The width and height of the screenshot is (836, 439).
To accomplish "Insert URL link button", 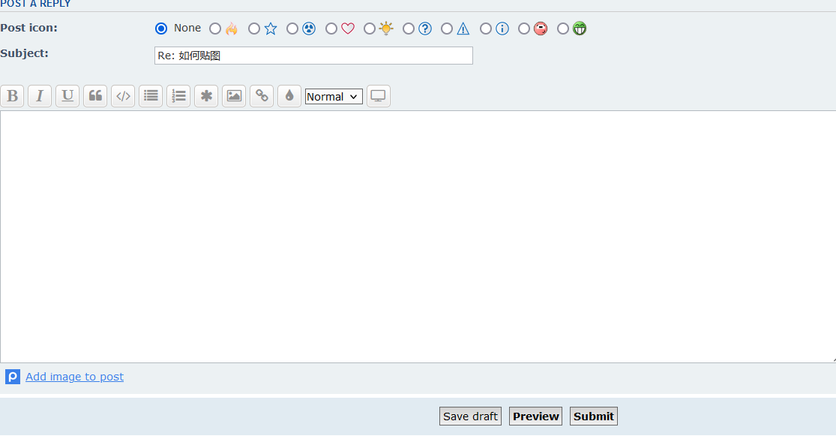I will coord(262,96).
